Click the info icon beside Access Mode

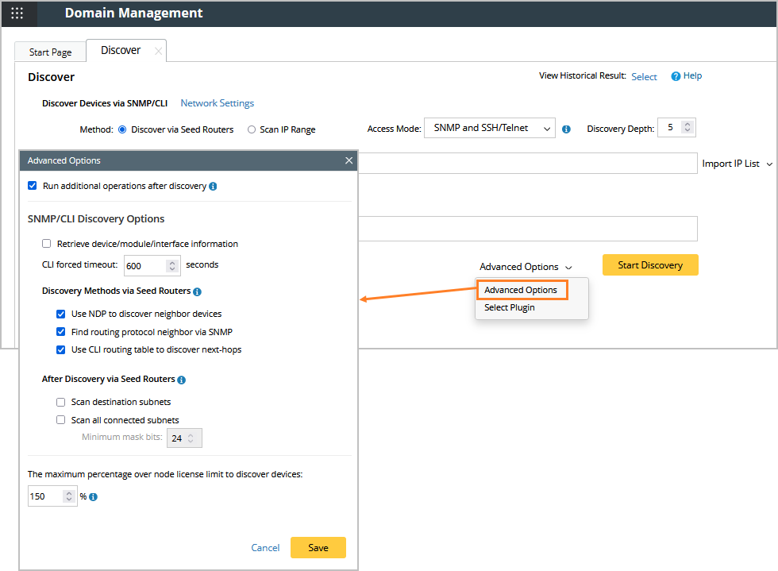click(566, 129)
